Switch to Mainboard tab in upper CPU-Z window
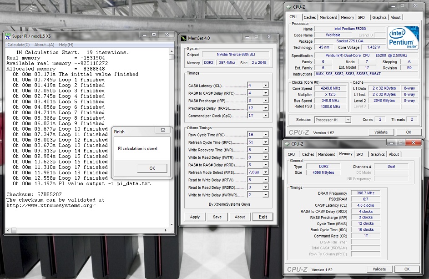The image size is (429, 279). (328, 17)
